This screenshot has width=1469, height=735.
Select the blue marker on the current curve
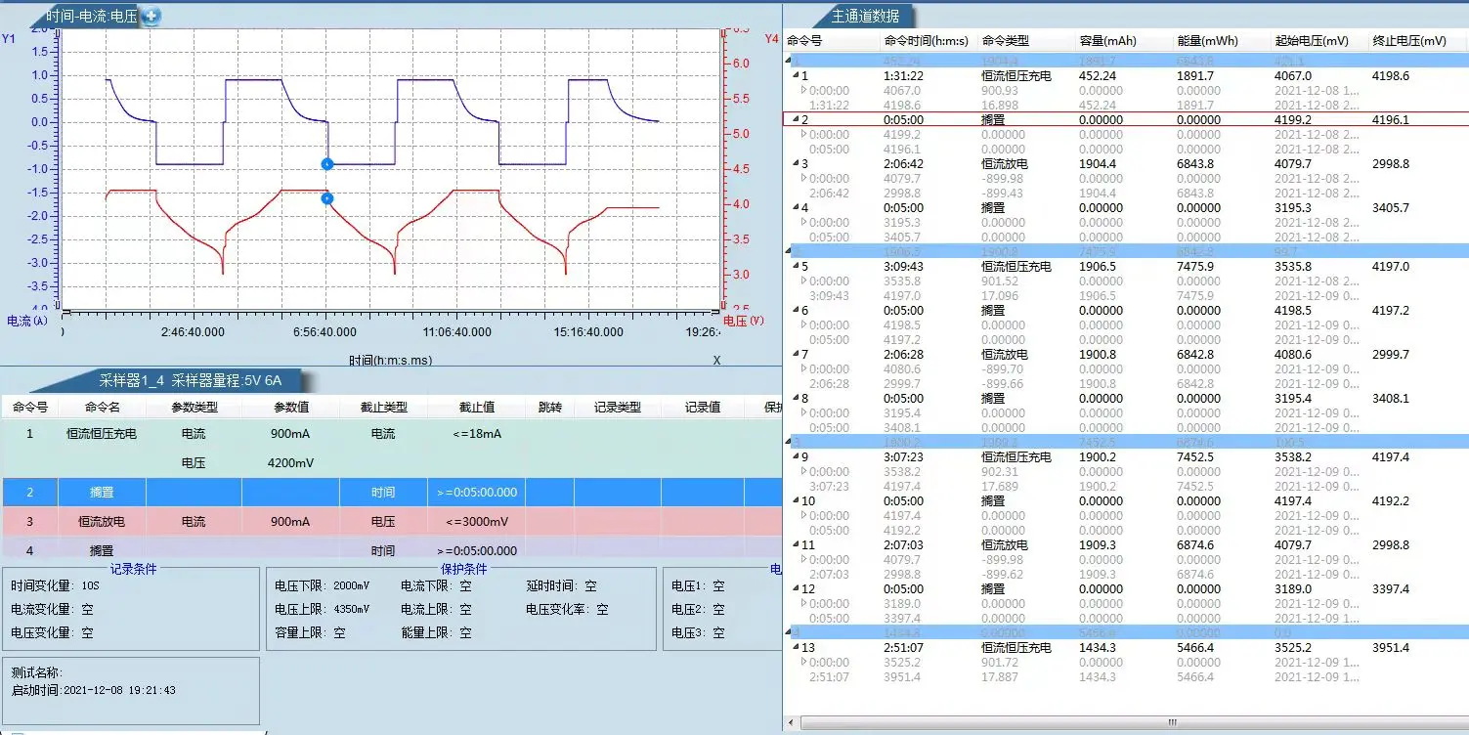click(327, 197)
